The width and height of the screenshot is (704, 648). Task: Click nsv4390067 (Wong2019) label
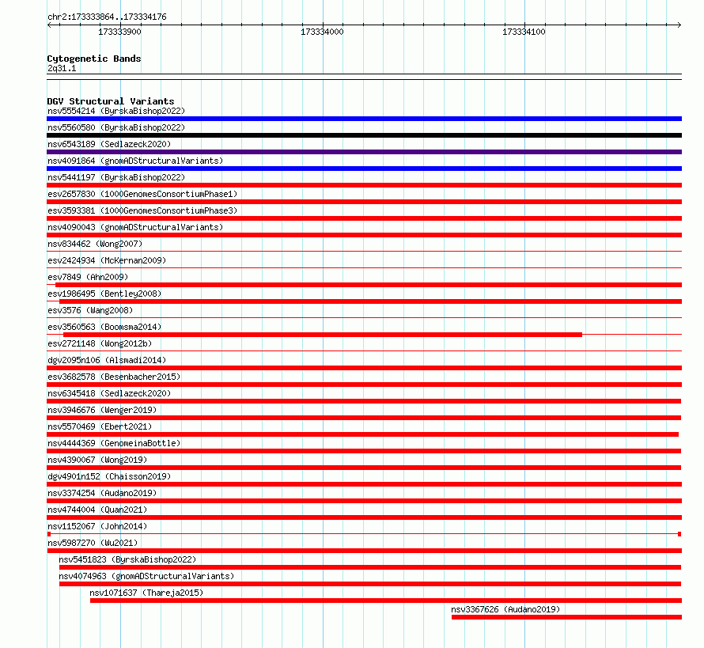(97, 460)
